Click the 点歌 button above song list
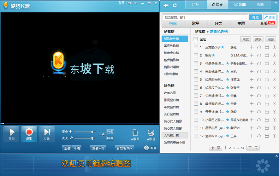 click(246, 39)
